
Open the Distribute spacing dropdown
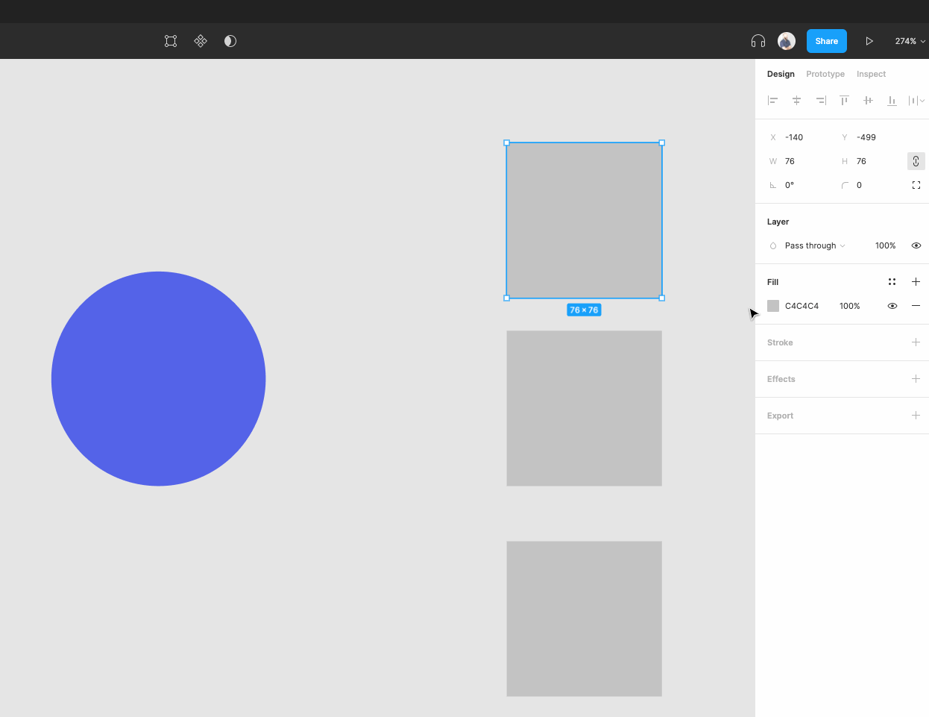click(916, 100)
